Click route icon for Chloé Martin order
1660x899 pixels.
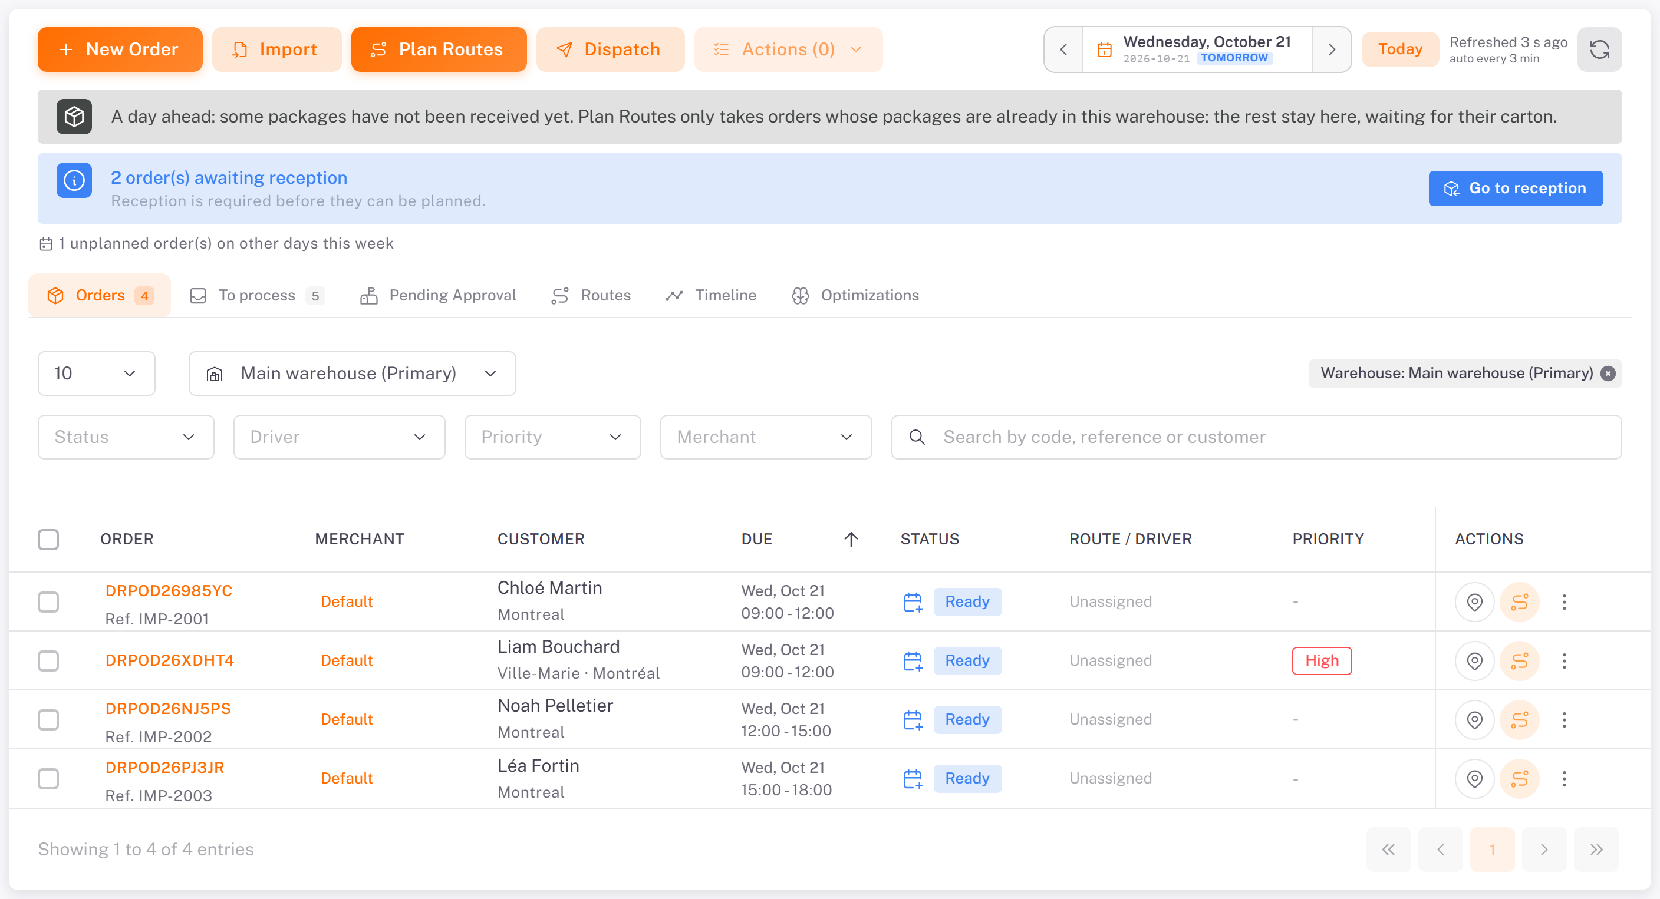point(1520,601)
